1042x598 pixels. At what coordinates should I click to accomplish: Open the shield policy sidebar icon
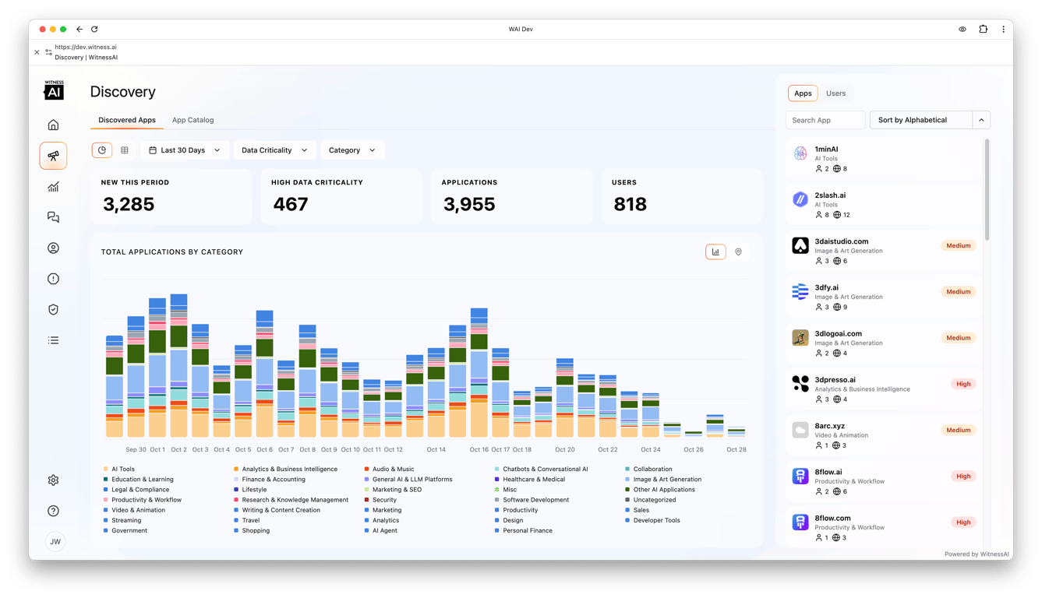coord(53,309)
